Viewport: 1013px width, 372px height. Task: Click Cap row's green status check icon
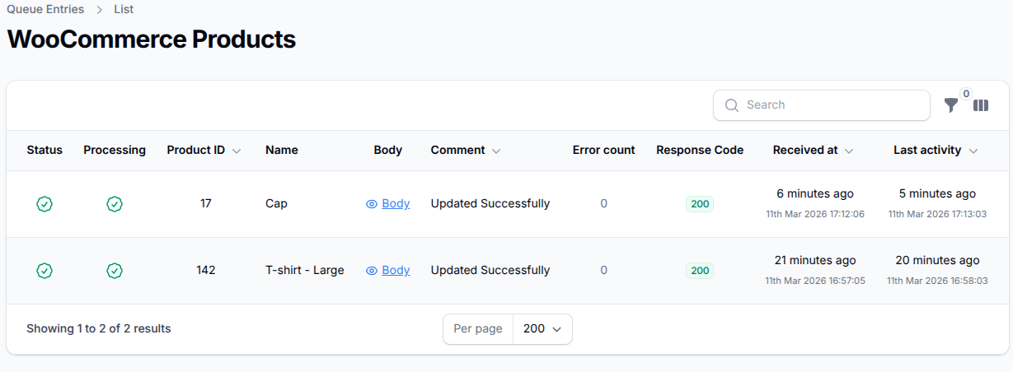click(x=45, y=204)
